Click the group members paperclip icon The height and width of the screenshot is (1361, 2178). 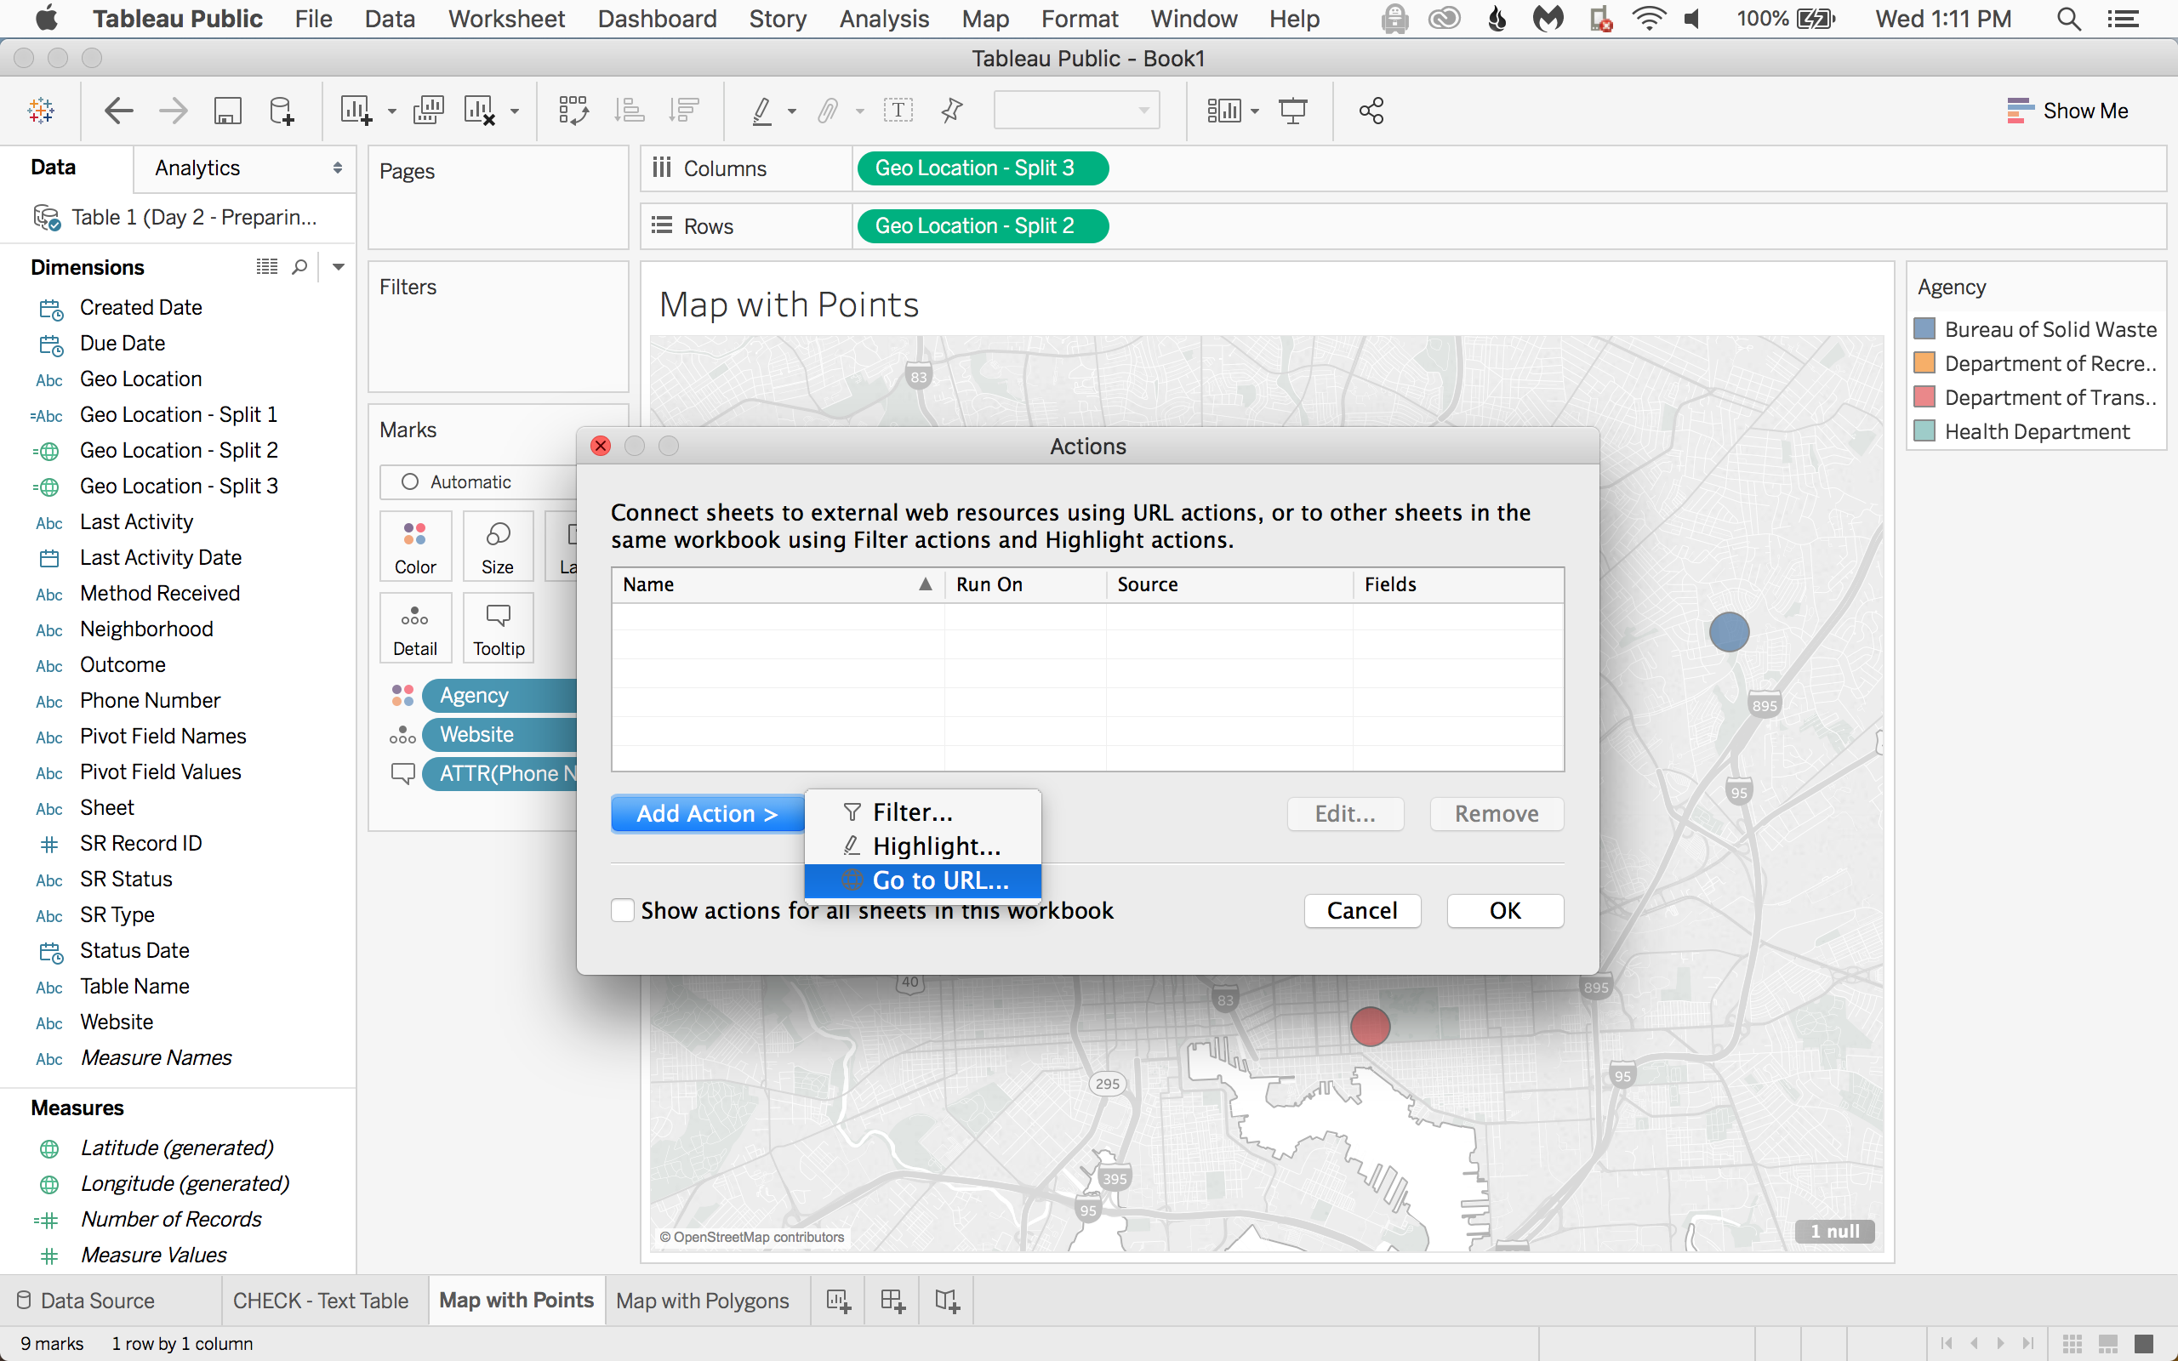coord(827,111)
